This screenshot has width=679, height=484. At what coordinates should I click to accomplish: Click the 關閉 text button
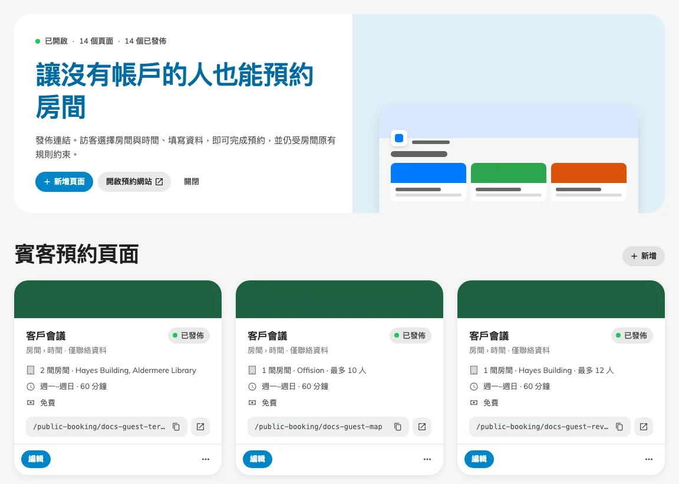point(192,182)
